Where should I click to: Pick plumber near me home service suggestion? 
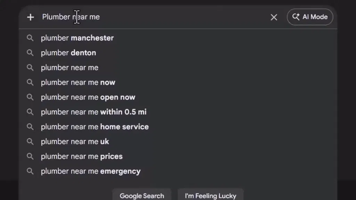pyautogui.click(x=178, y=127)
